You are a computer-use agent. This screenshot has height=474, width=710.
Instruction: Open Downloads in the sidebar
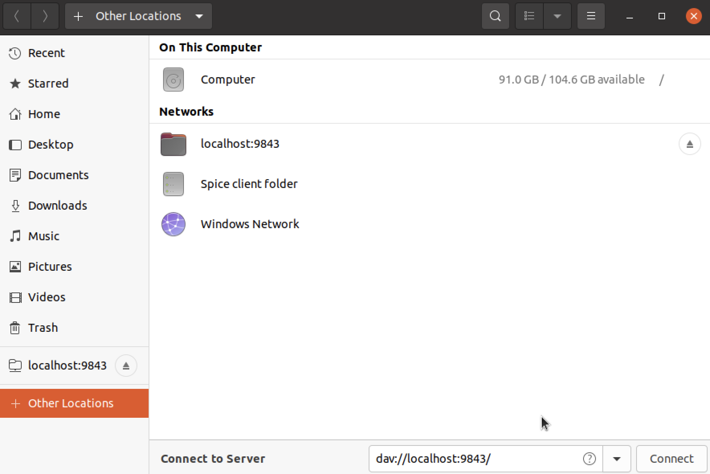(x=74, y=206)
